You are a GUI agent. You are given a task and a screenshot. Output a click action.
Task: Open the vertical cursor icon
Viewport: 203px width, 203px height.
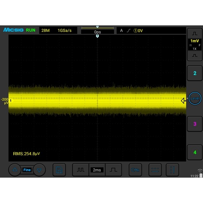172,170
